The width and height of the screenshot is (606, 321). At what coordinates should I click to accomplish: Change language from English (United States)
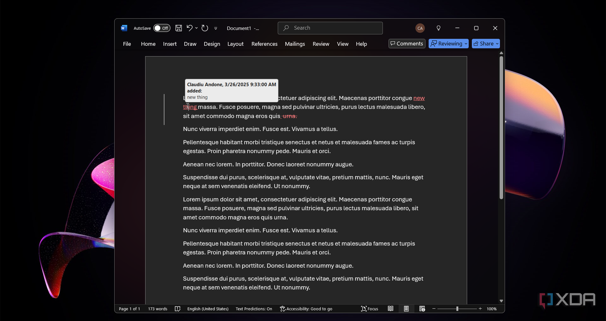tap(208, 309)
